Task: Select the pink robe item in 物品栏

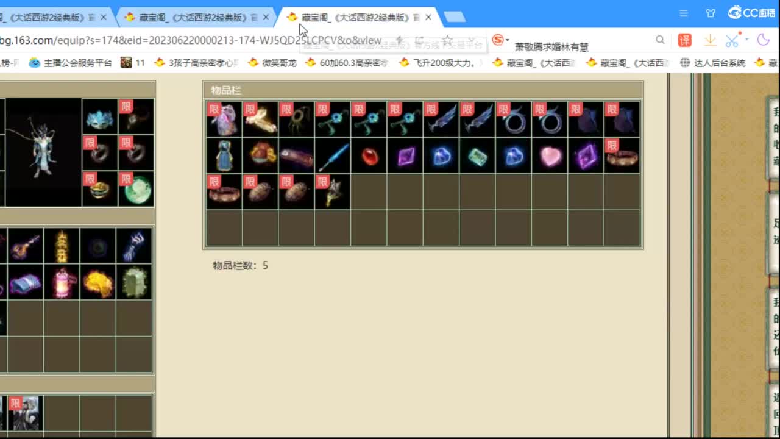Action: click(224, 119)
